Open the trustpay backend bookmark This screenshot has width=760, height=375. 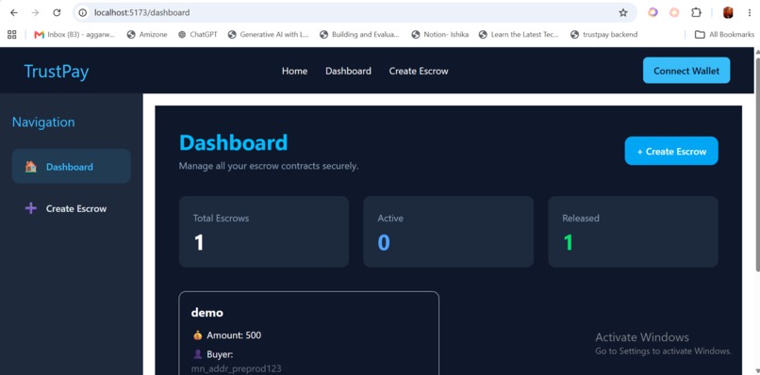[603, 35]
